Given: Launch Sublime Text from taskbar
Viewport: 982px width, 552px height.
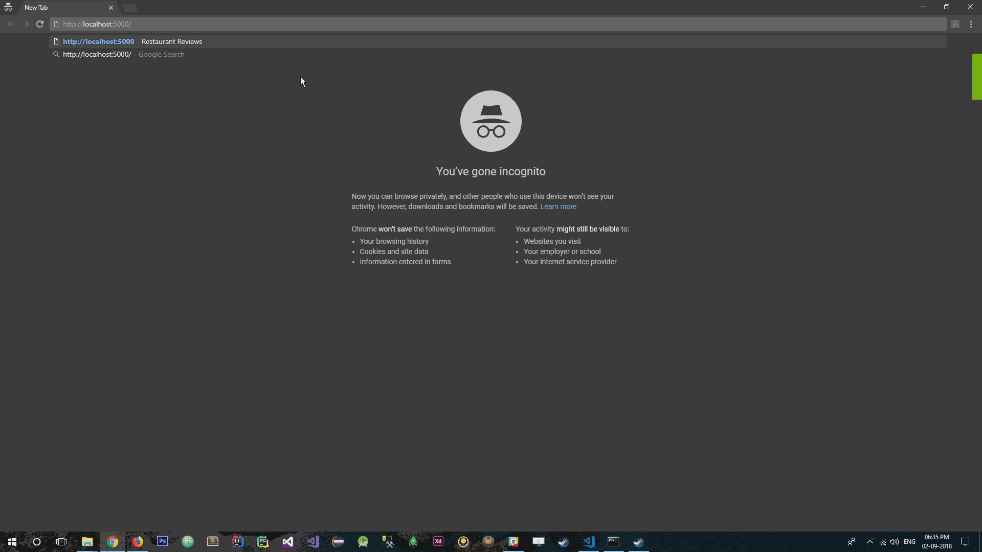Looking at the screenshot, I should (x=213, y=541).
